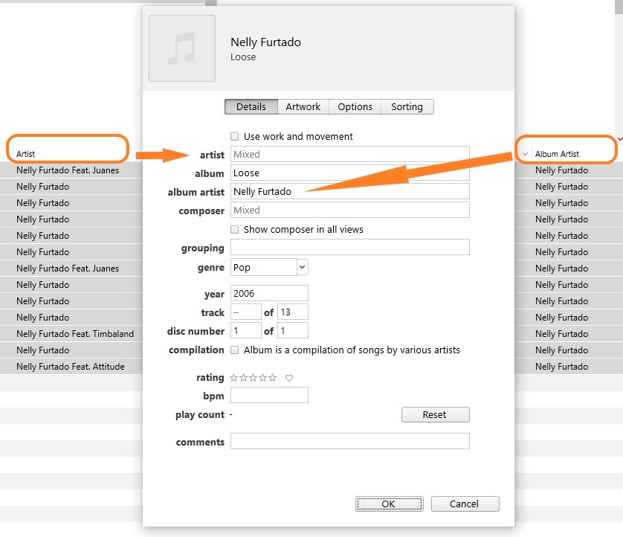This screenshot has height=537, width=623.
Task: Switch to the Artwork tab
Action: click(303, 106)
